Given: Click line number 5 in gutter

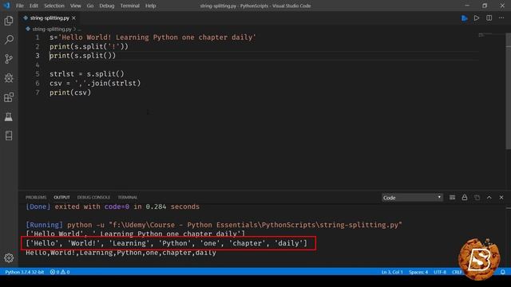Looking at the screenshot, I should coord(38,74).
